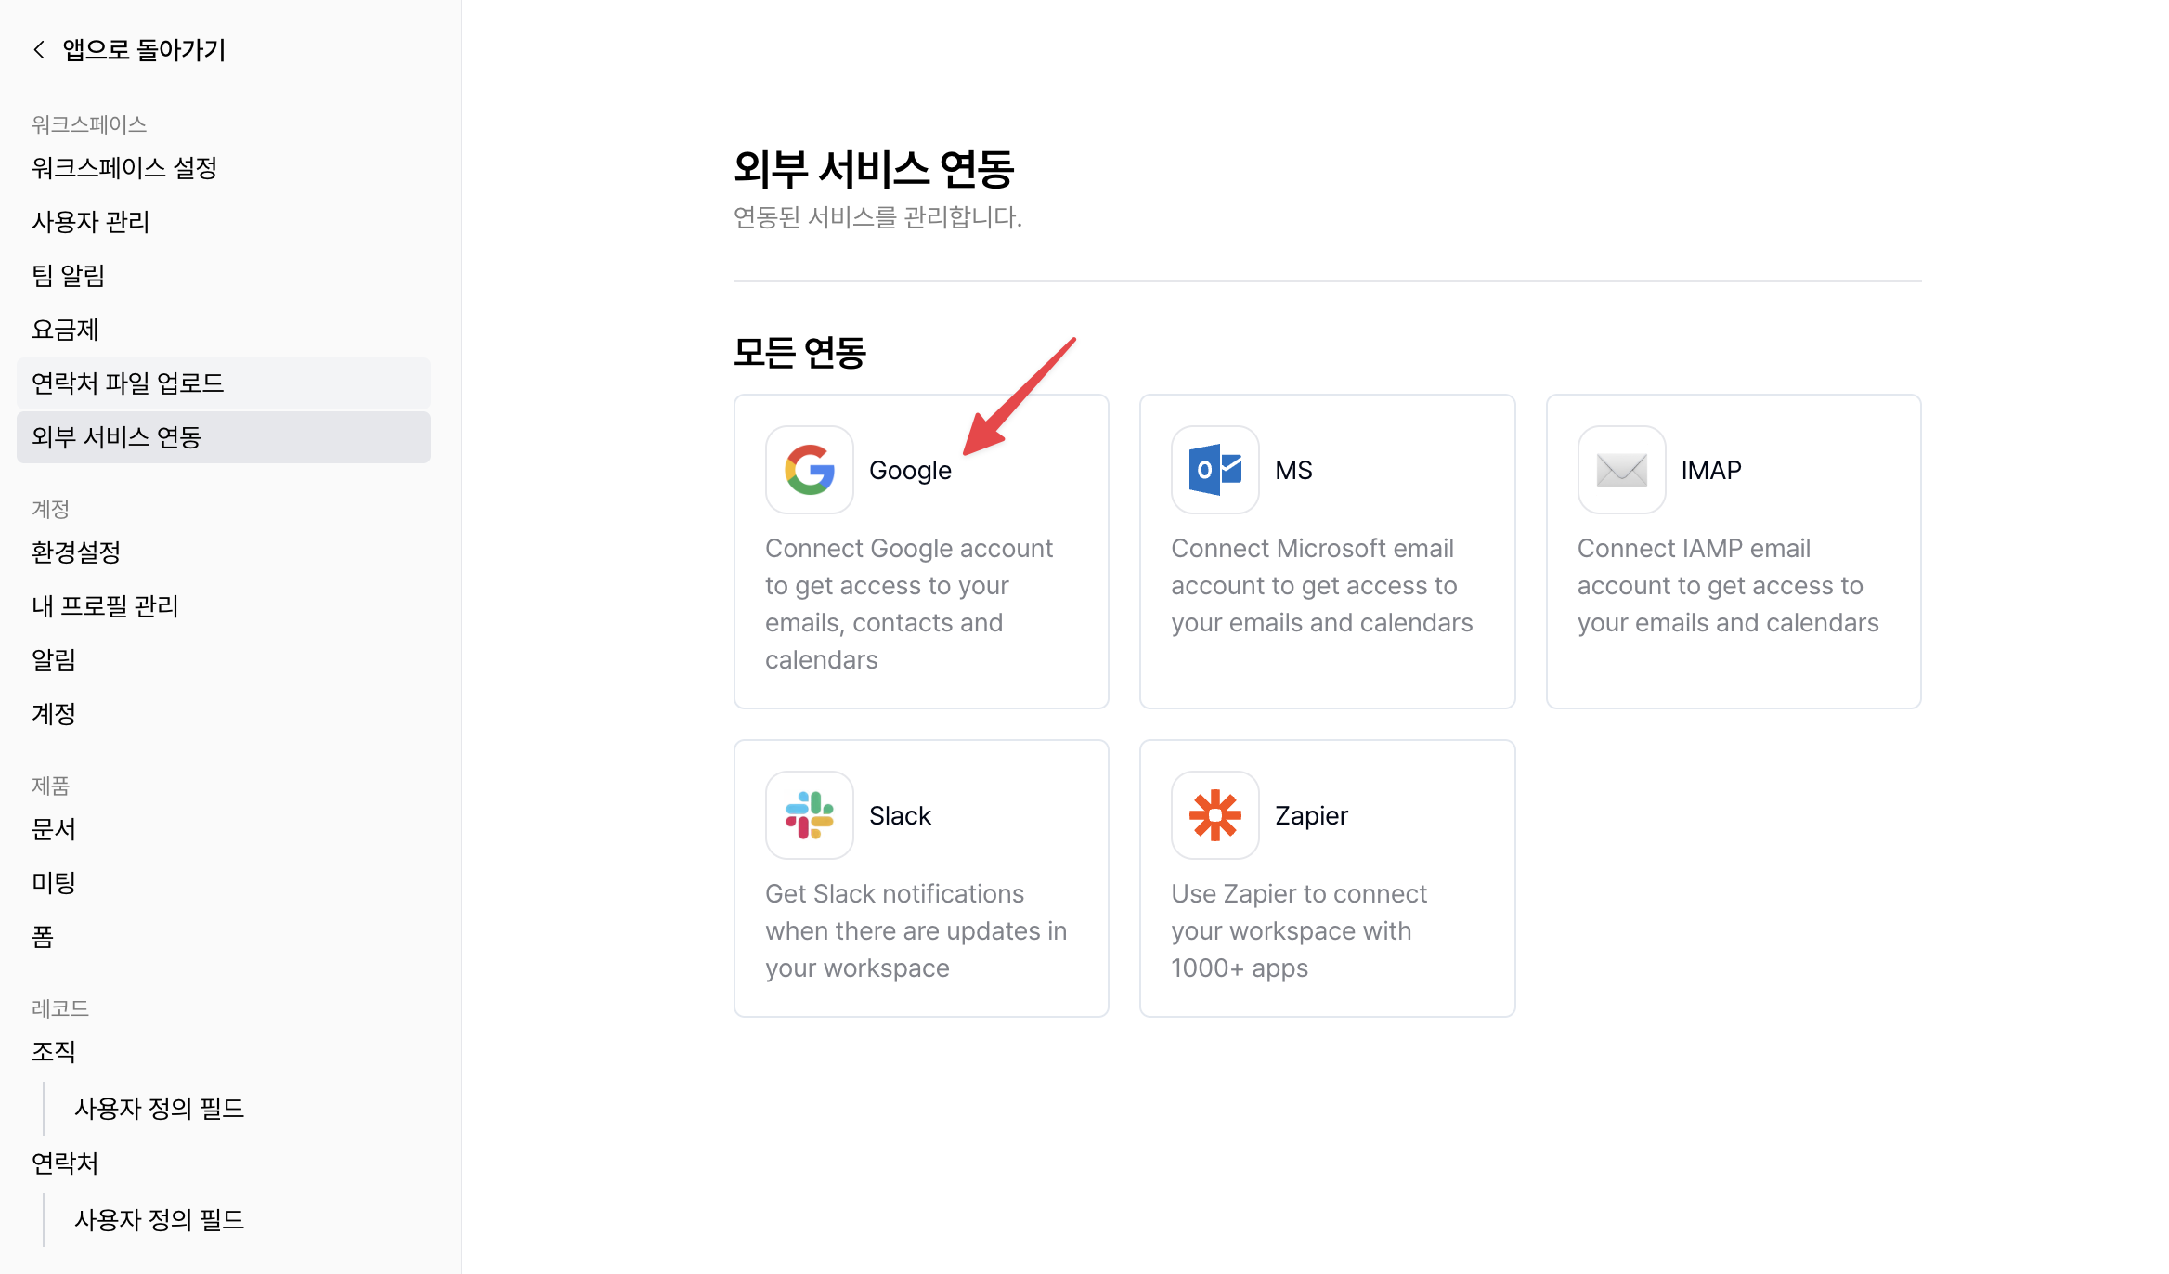2169x1274 pixels.
Task: Open 사용자 정의 필드 under 조직
Action: (x=158, y=1108)
